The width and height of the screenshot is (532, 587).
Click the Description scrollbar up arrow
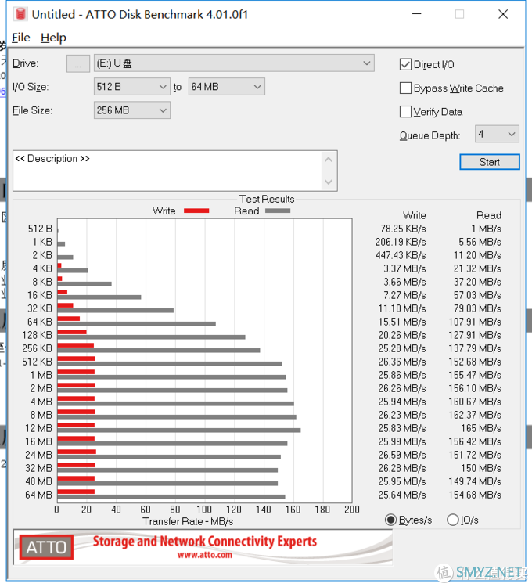click(329, 160)
